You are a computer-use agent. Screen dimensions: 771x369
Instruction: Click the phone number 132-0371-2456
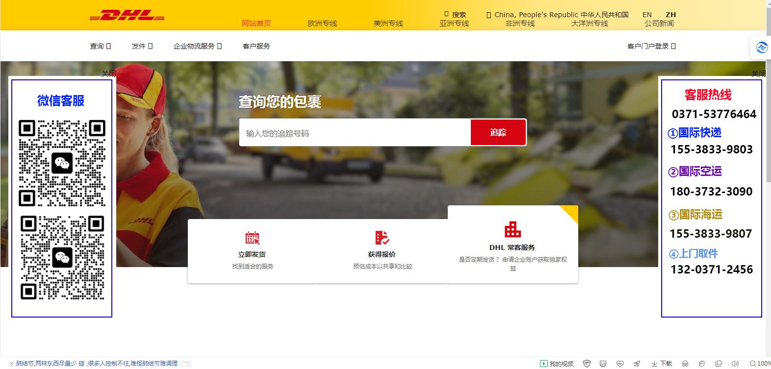(x=712, y=270)
